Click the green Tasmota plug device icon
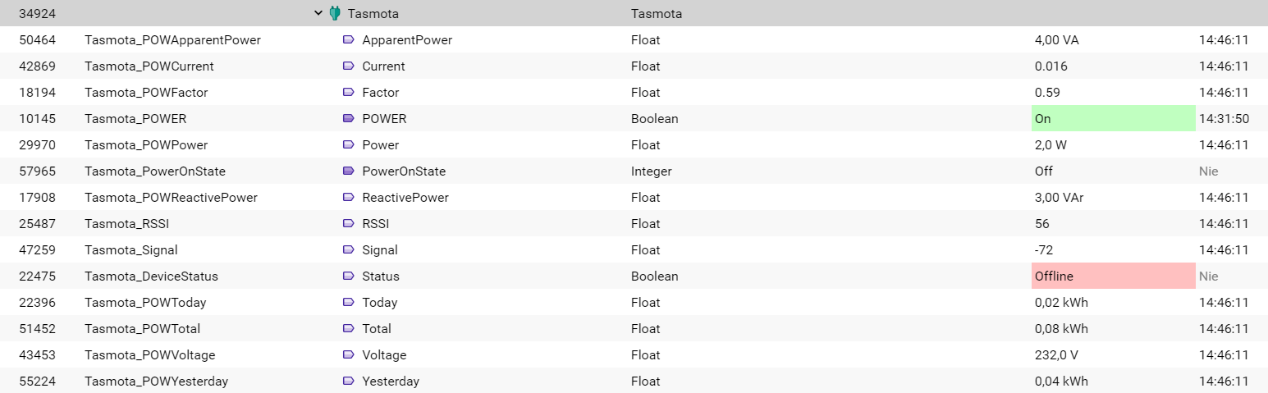 click(335, 13)
